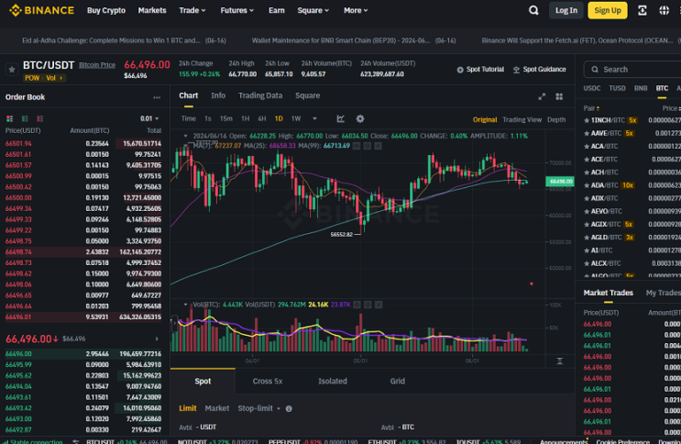Remove MA indicator with its close icon

point(379,146)
